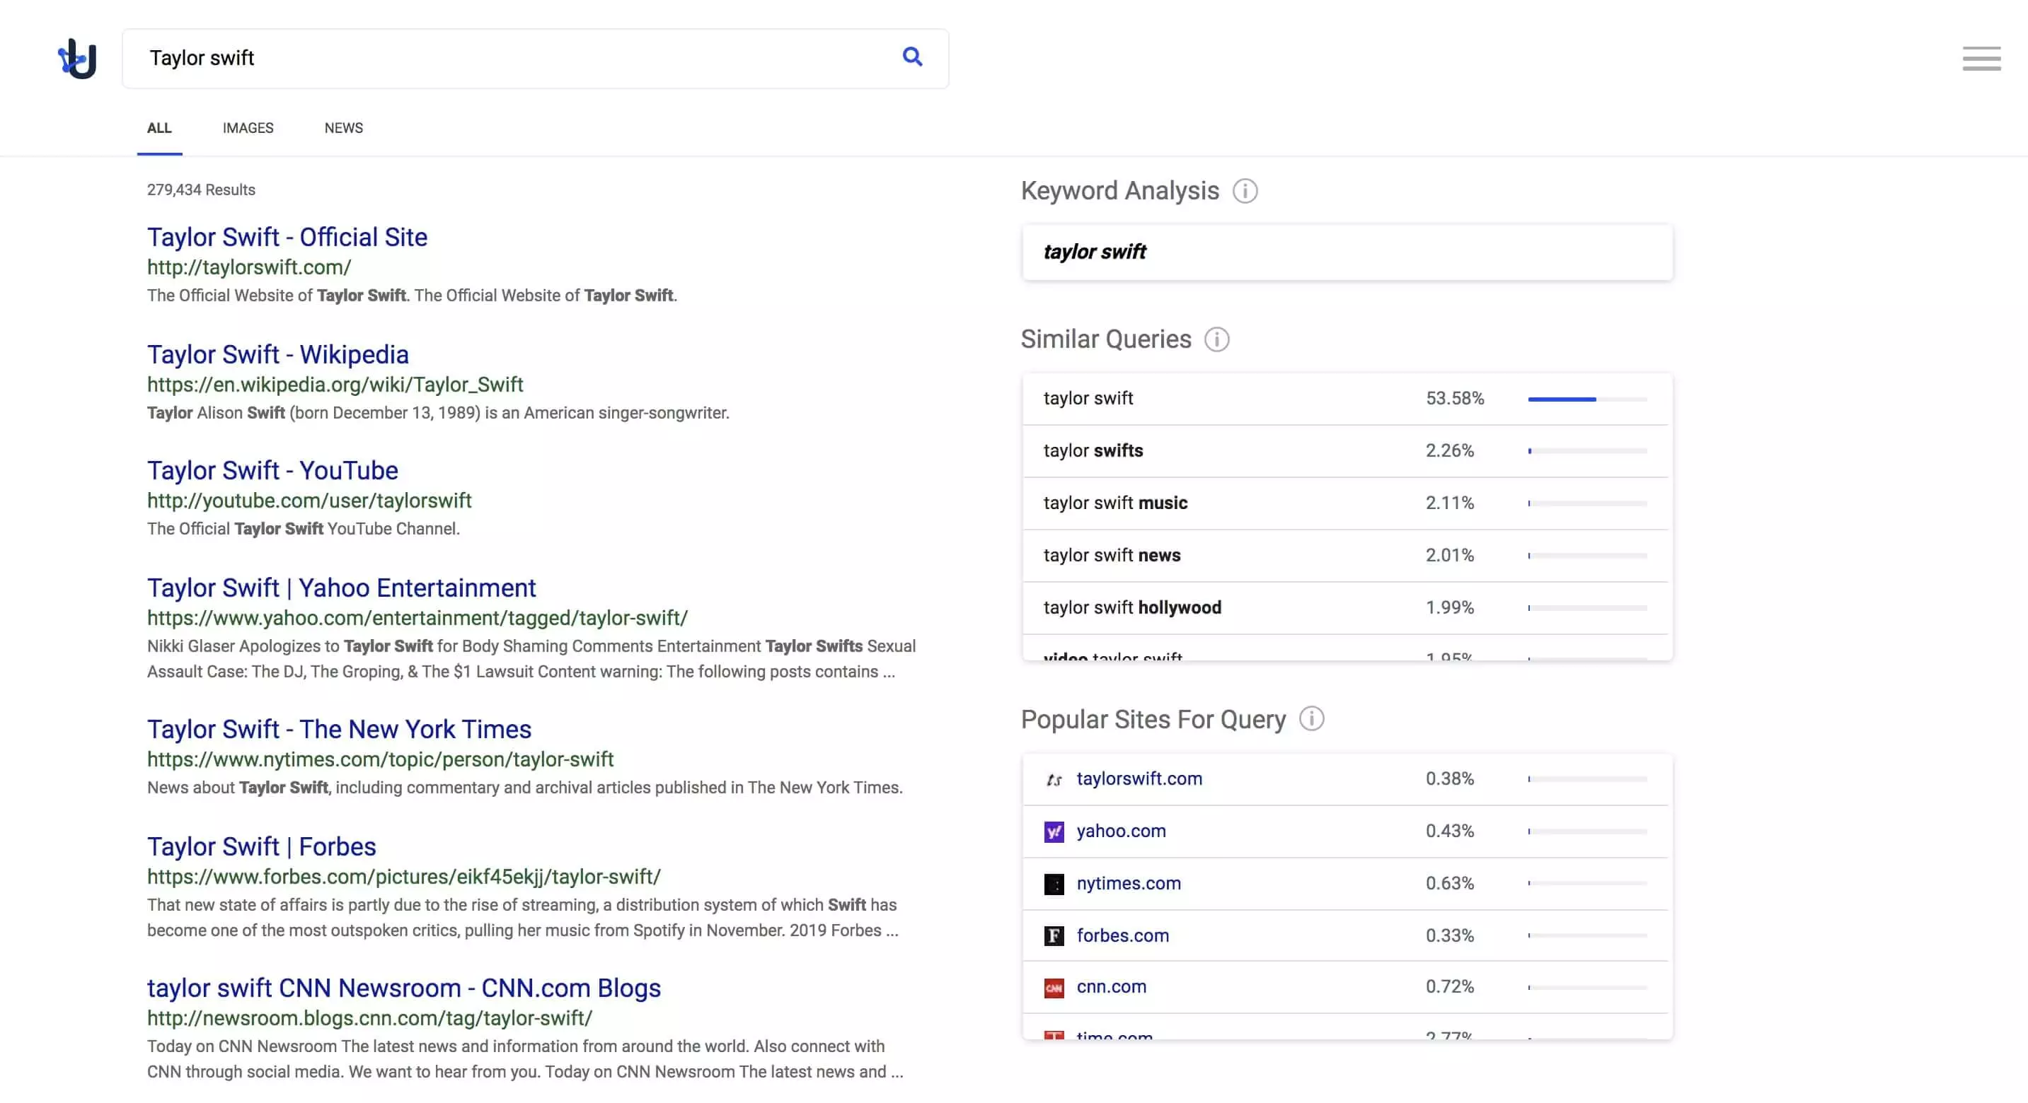Select similar query 'taylor swift hollywood'
Screen dimensions: 2028x1103
1344,608
